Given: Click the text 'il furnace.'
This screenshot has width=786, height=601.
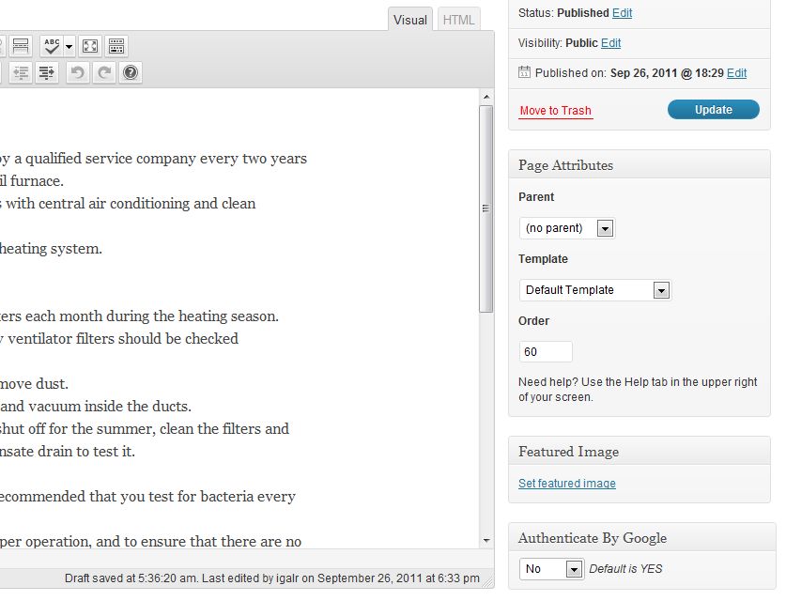Looking at the screenshot, I should [32, 181].
